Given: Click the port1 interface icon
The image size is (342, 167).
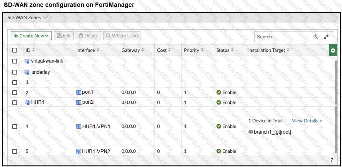Looking at the screenshot, I should click(x=79, y=92).
